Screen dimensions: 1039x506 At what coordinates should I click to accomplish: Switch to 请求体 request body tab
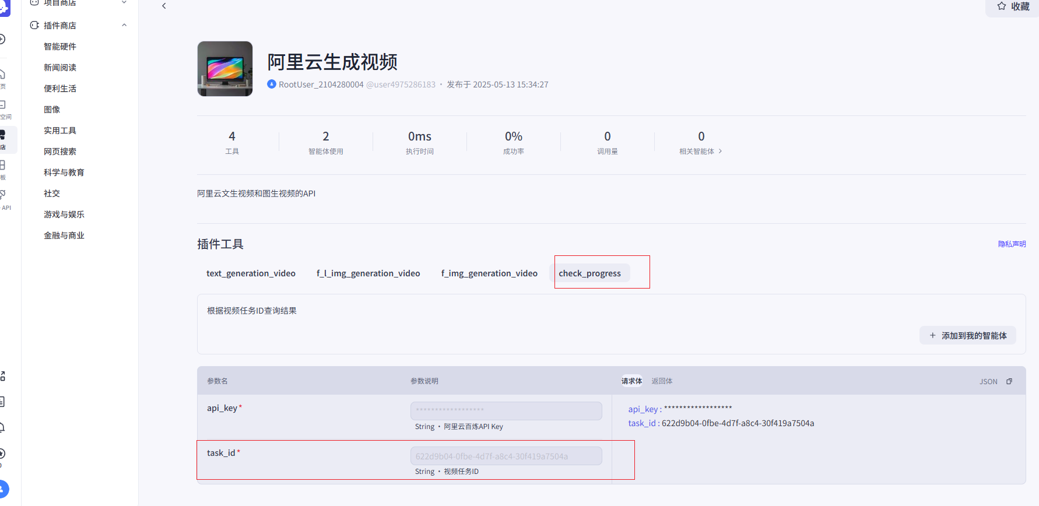coord(631,381)
